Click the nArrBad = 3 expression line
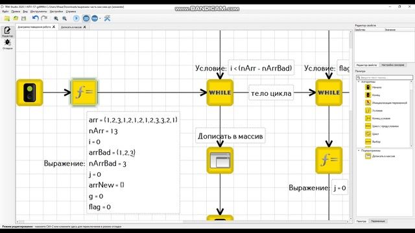Image resolution: width=415 pixels, height=233 pixels. click(x=108, y=164)
